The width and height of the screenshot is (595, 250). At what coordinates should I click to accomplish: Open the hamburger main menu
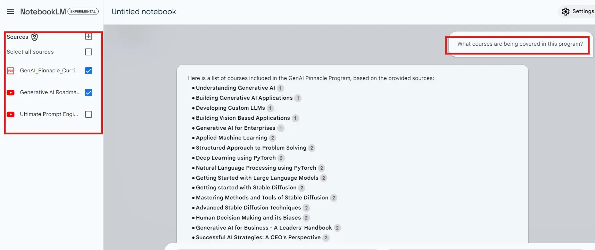pyautogui.click(x=11, y=12)
